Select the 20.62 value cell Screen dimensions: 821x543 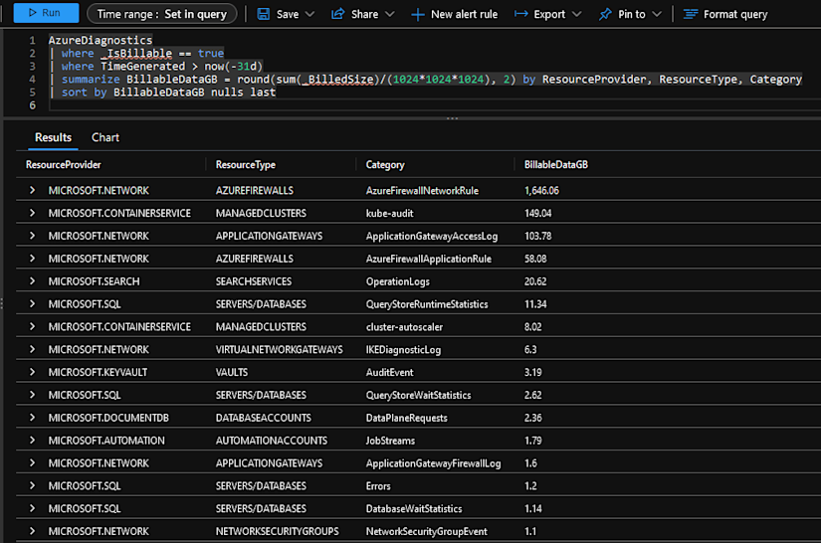[x=535, y=281]
